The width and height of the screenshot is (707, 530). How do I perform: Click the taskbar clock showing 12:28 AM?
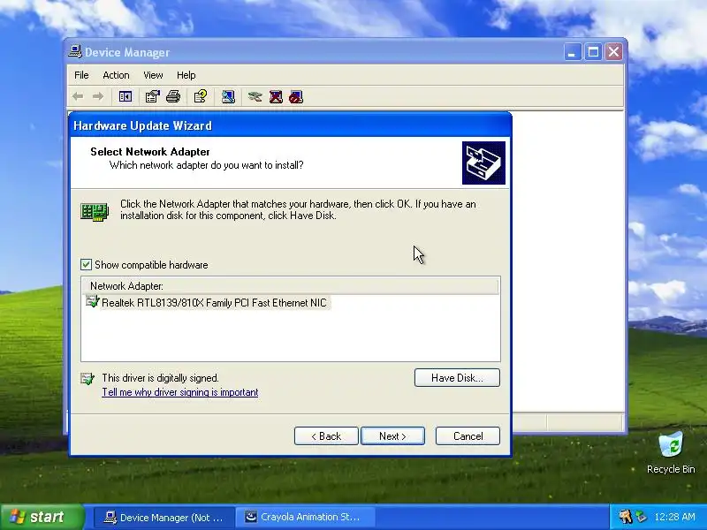674,517
